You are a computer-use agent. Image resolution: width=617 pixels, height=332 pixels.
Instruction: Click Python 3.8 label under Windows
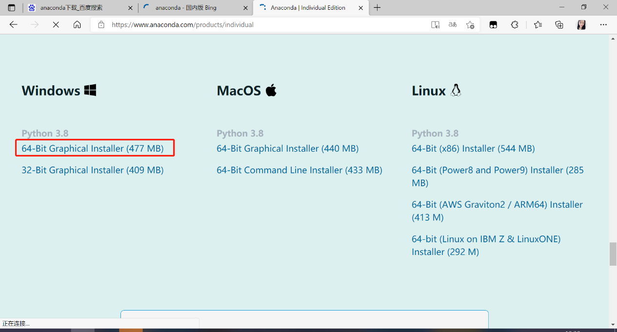coord(45,133)
